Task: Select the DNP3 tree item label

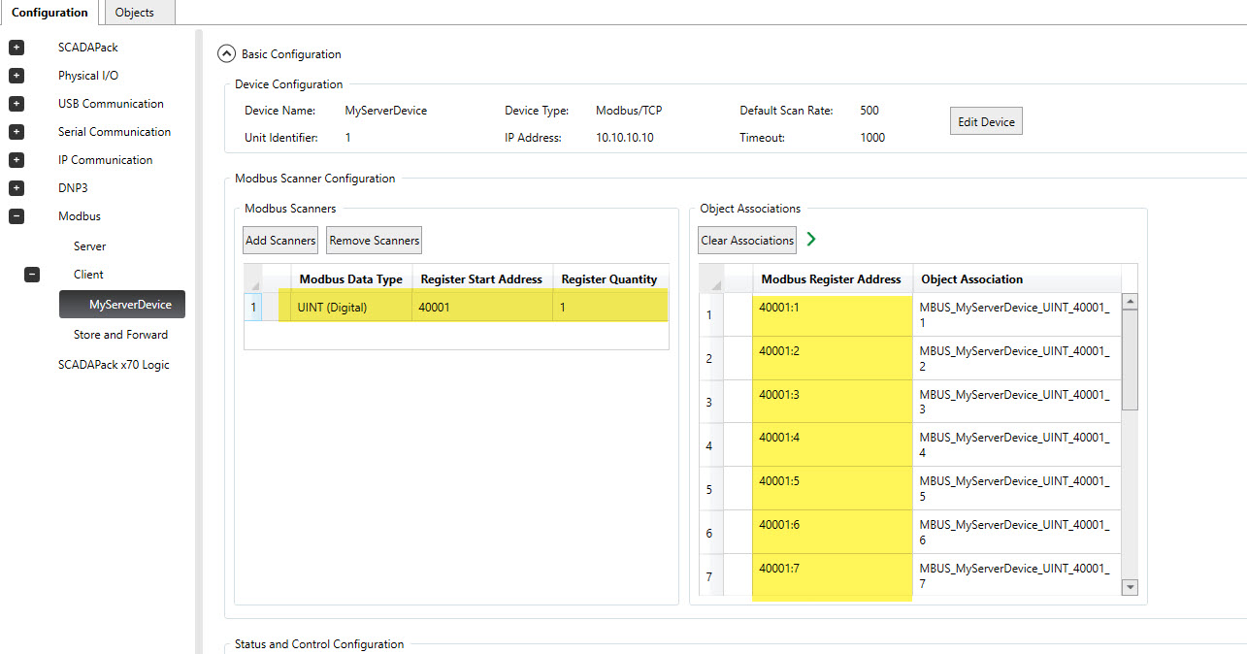Action: tap(73, 188)
